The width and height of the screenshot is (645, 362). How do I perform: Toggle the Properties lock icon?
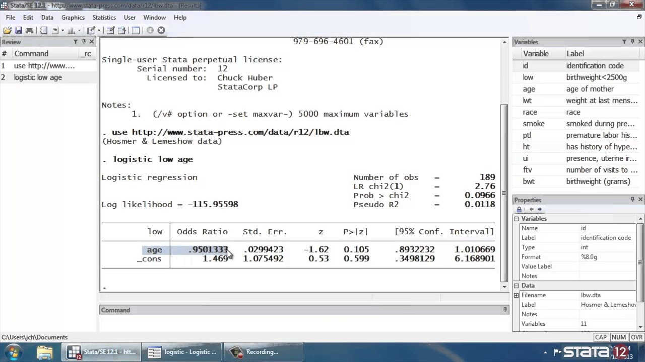520,209
